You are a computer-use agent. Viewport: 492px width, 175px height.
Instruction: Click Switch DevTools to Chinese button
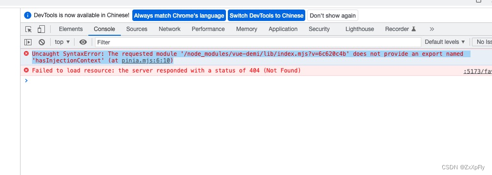tap(267, 15)
